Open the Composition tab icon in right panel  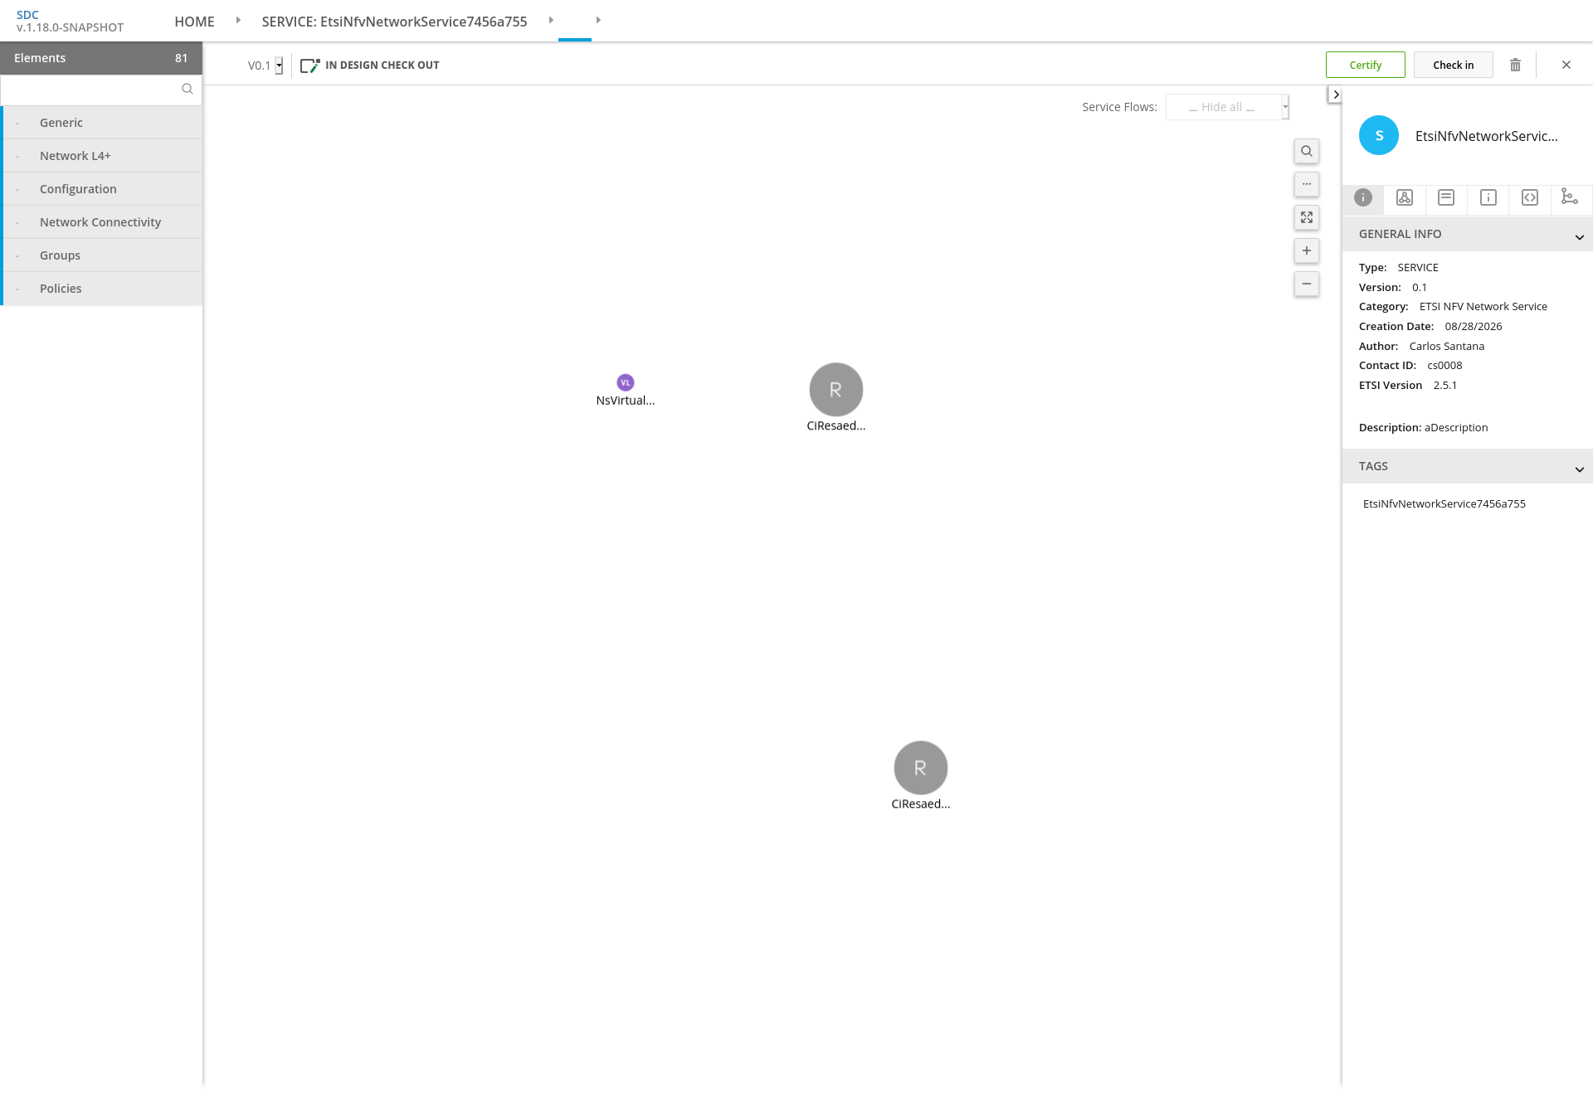tap(1405, 197)
